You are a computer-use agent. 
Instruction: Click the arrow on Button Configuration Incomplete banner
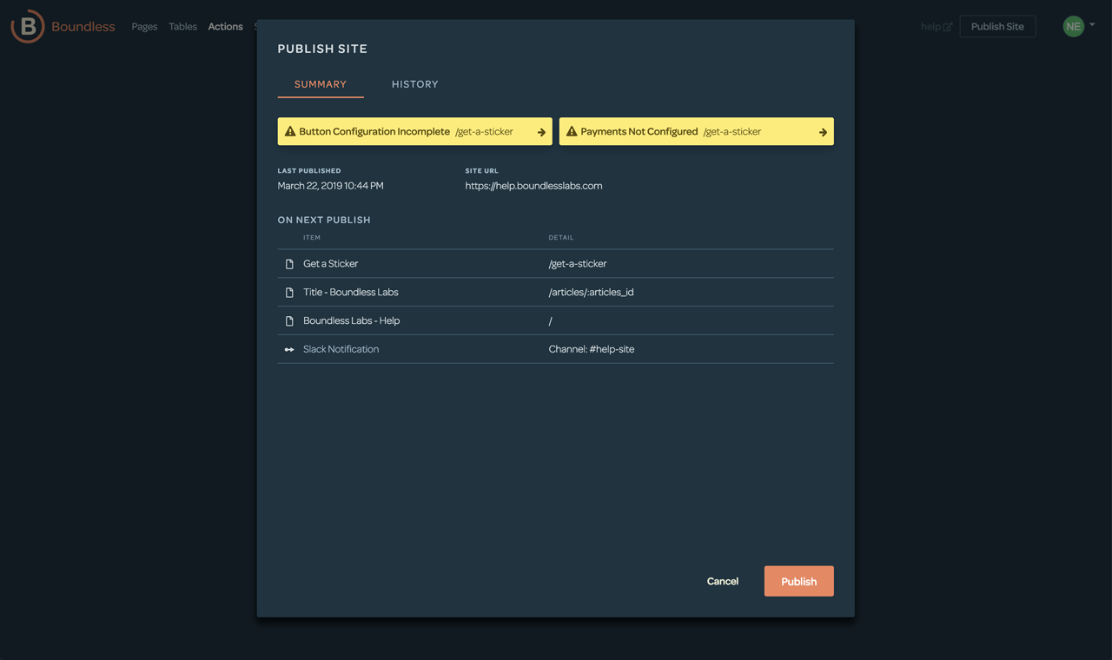[541, 132]
